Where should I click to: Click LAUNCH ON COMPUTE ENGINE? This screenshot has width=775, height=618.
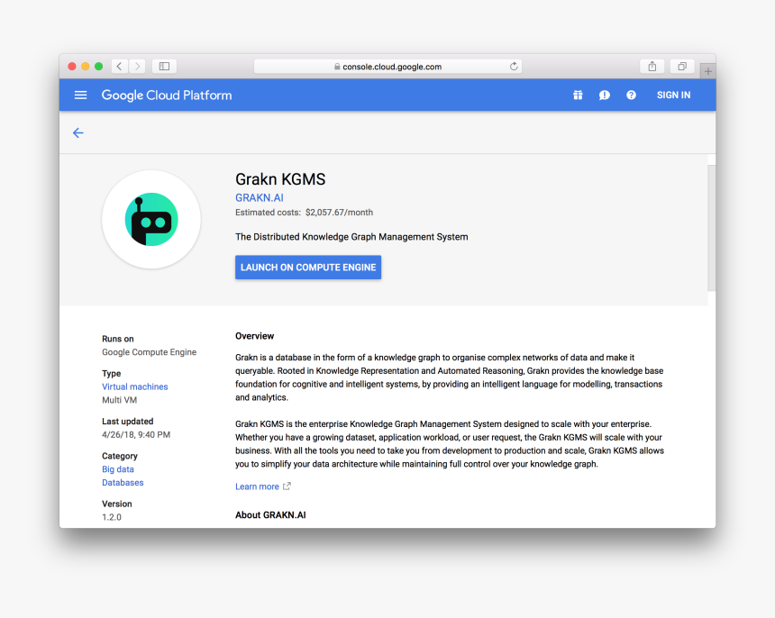click(307, 267)
